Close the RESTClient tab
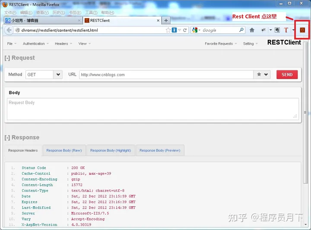The height and width of the screenshot is (230, 311). pos(158,20)
